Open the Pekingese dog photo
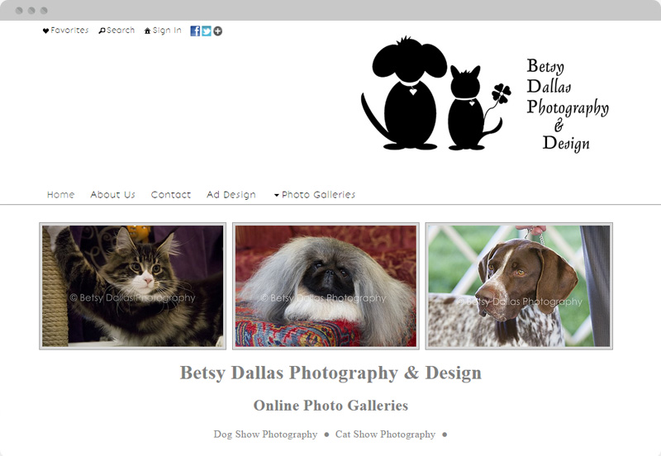This screenshot has height=456, width=661. click(x=326, y=286)
